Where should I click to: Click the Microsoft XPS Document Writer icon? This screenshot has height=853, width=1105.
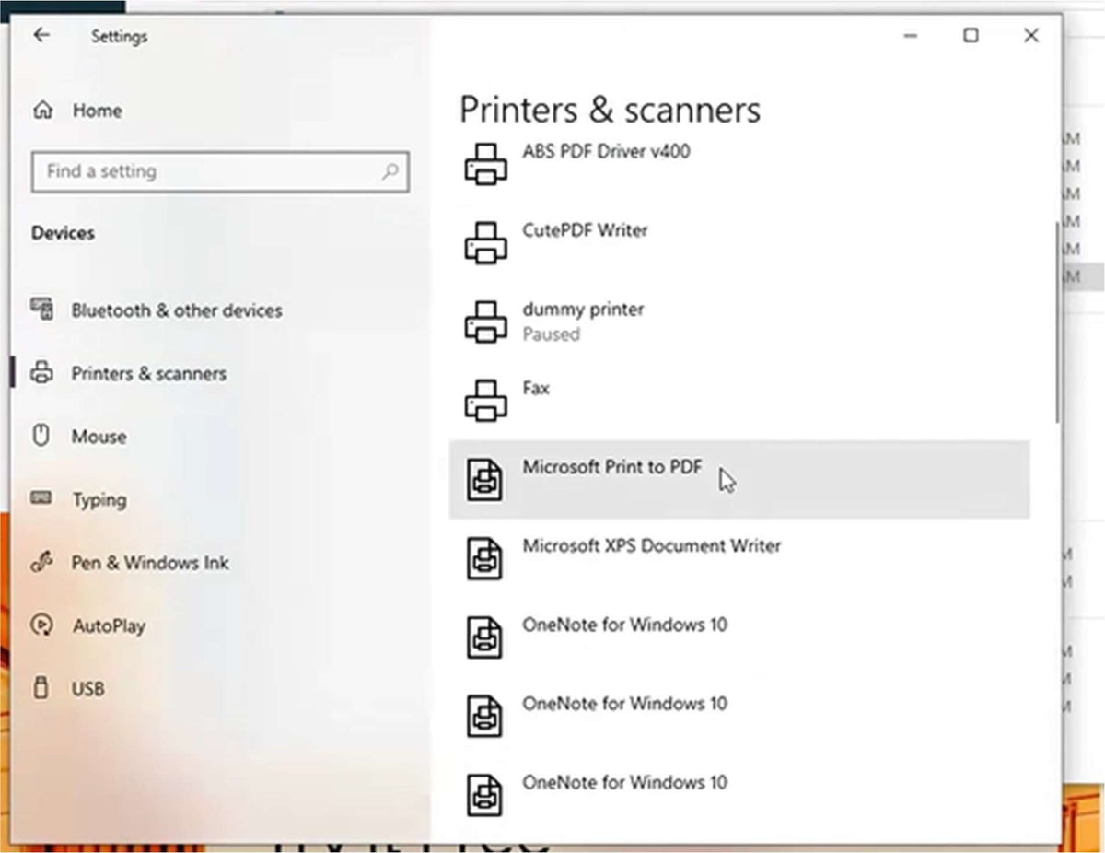485,558
